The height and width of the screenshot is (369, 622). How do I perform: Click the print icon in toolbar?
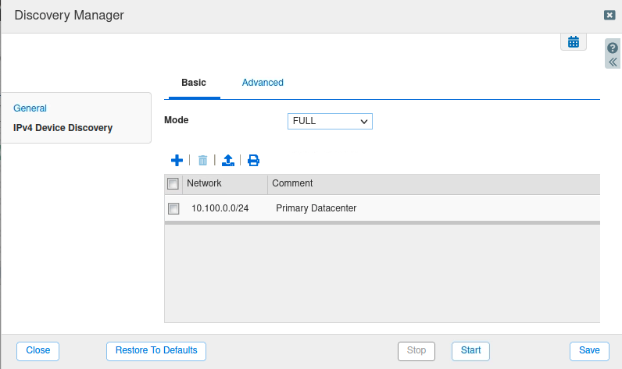pos(253,161)
